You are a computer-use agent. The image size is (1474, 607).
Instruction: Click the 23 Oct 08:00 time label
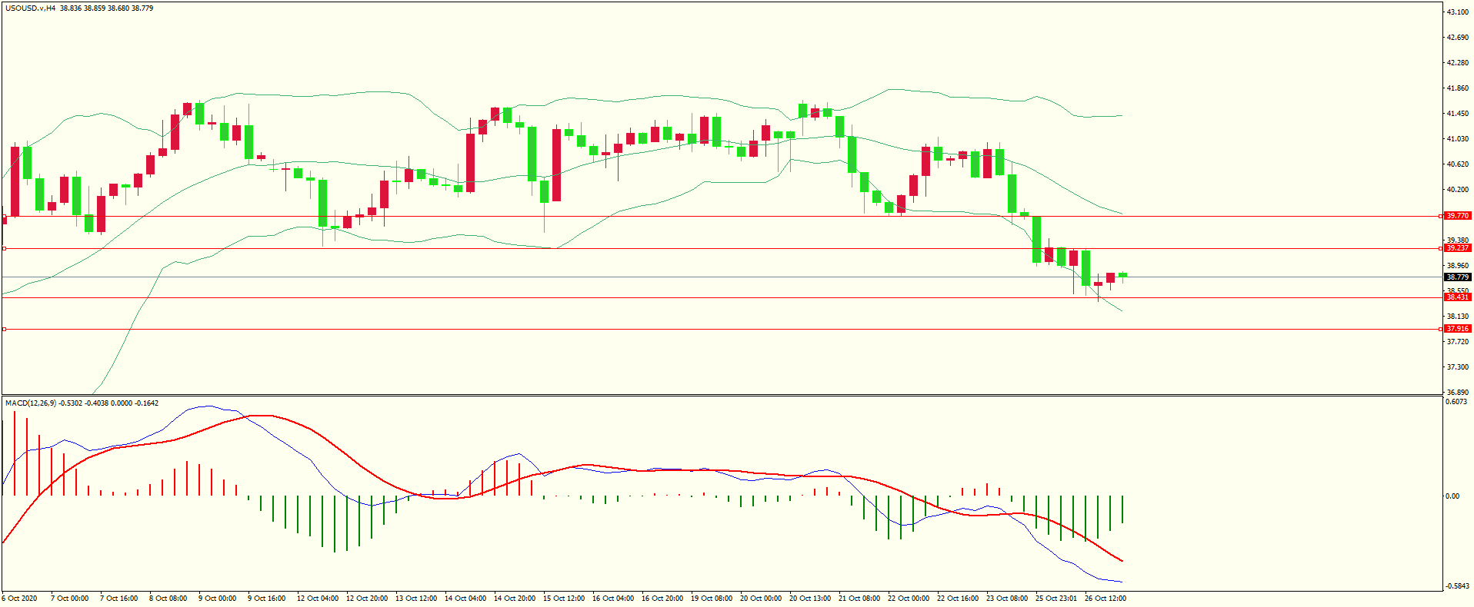[1007, 599]
